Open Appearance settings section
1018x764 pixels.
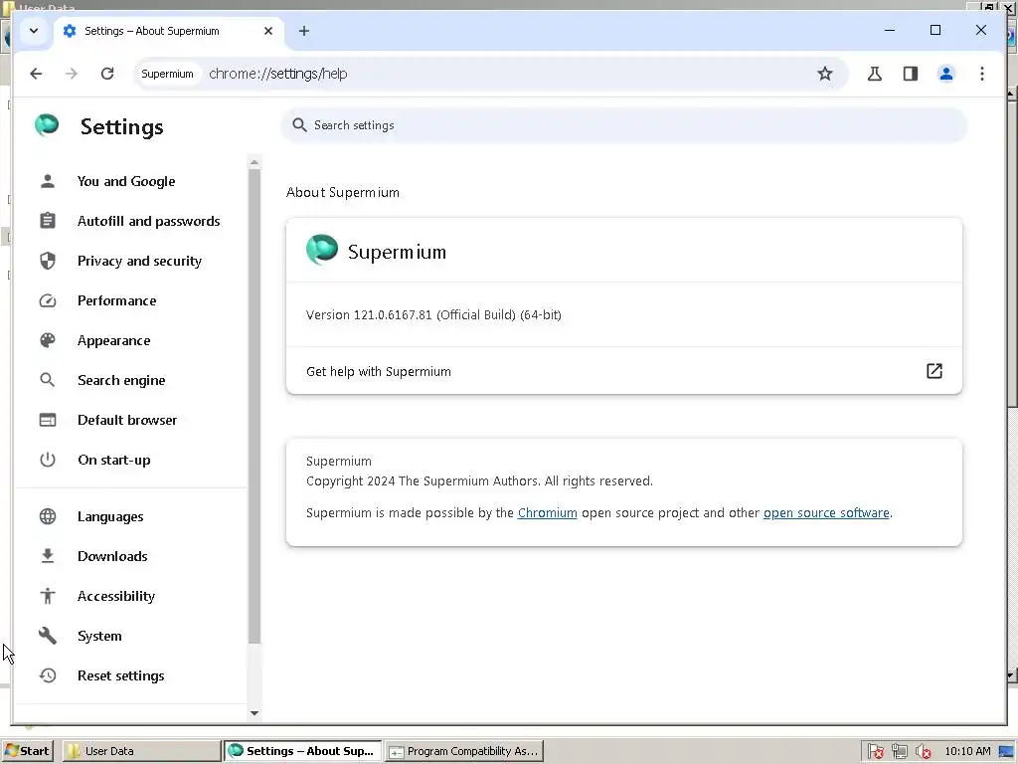coord(113,340)
